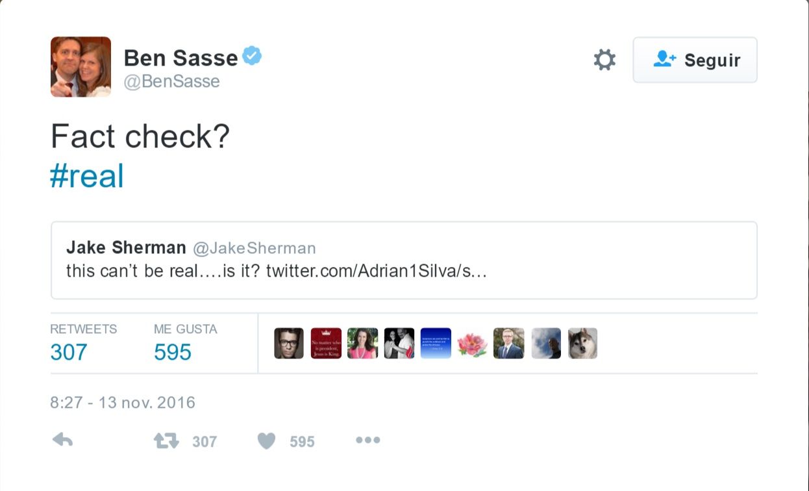
Task: Click the man-with-glasses liker avatar
Action: pos(289,343)
